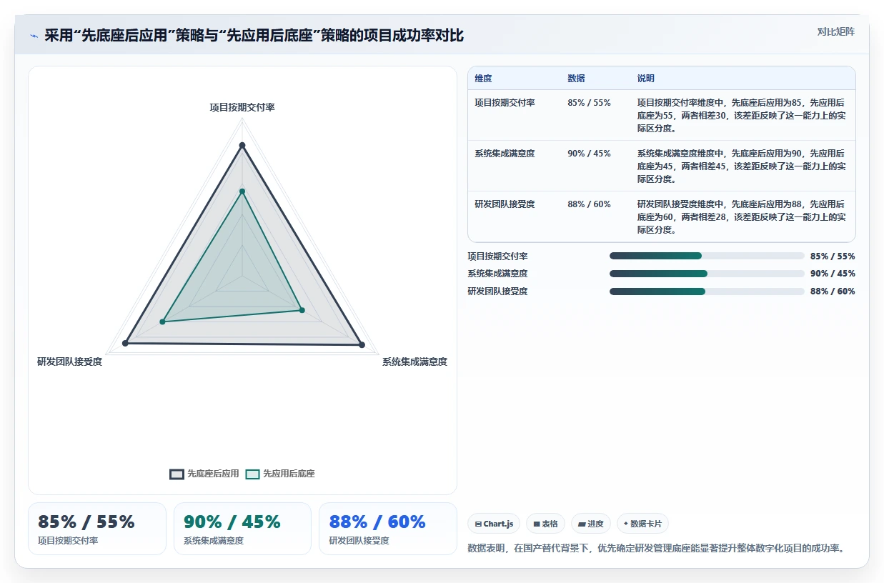Click the 研发团队接受度 description text in the table
This screenshot has height=583, width=884.
[x=741, y=217]
